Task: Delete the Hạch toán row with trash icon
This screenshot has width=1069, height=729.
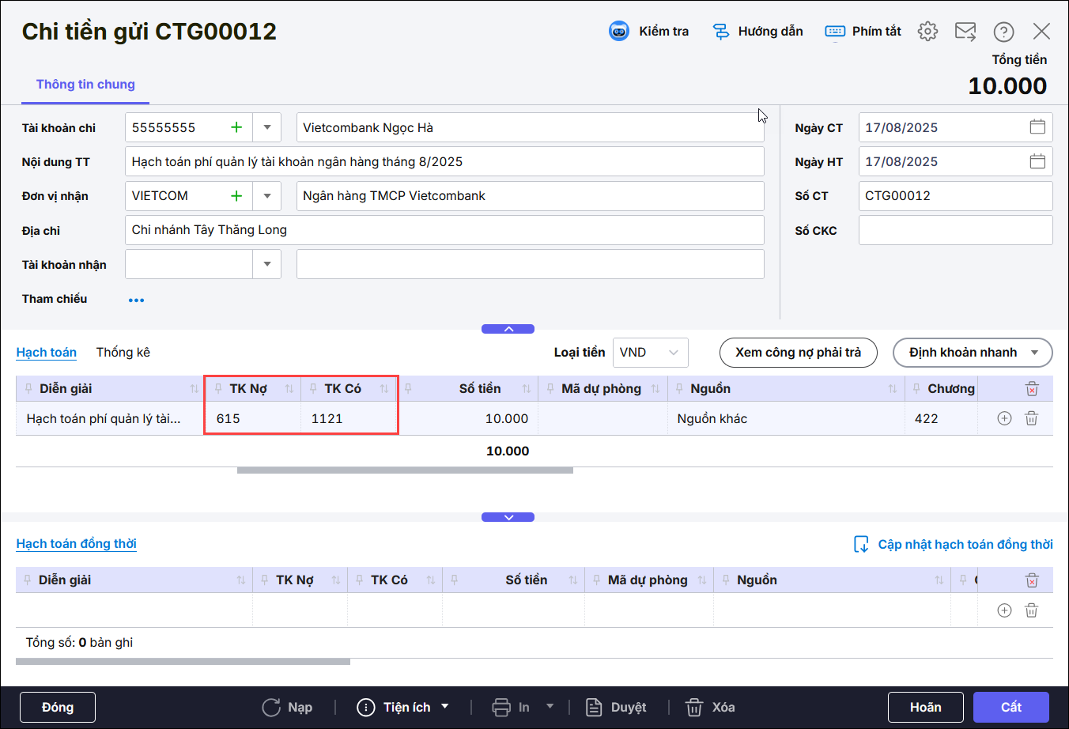Action: [x=1031, y=418]
